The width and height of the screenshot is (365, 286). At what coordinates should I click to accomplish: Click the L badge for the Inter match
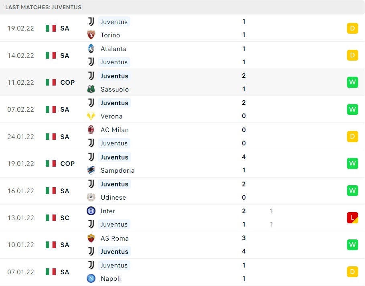[353, 218]
